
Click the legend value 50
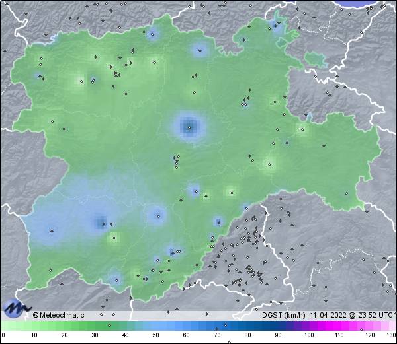pyautogui.click(x=155, y=335)
